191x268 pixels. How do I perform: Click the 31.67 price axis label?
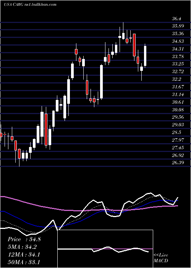[178, 87]
